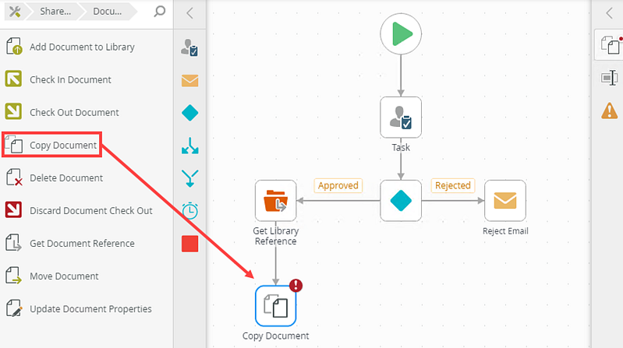
Task: Open the errors warning tab at right
Action: [x=609, y=111]
